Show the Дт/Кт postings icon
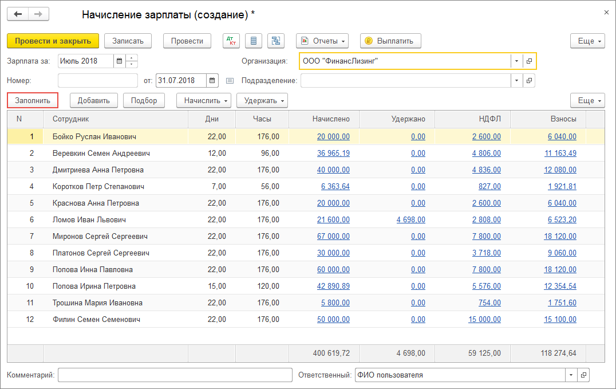This screenshot has height=389, width=616. point(231,41)
